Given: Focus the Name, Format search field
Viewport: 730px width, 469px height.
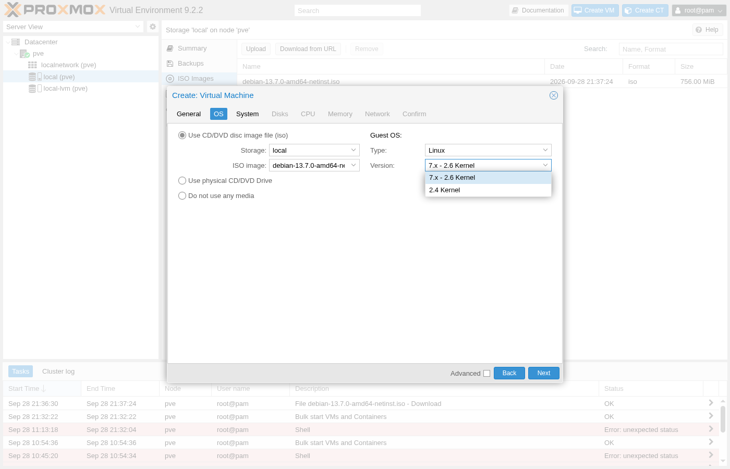Looking at the screenshot, I should [671, 49].
